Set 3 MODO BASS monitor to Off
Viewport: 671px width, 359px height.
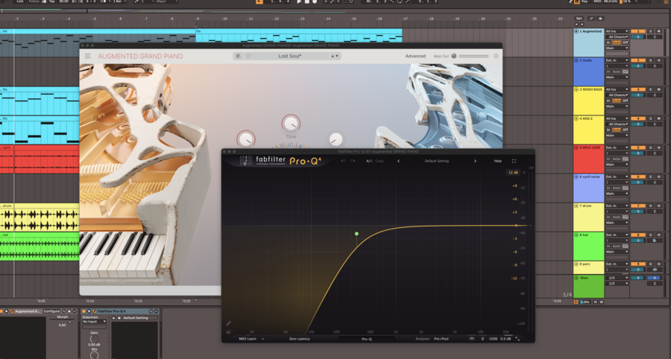[626, 101]
